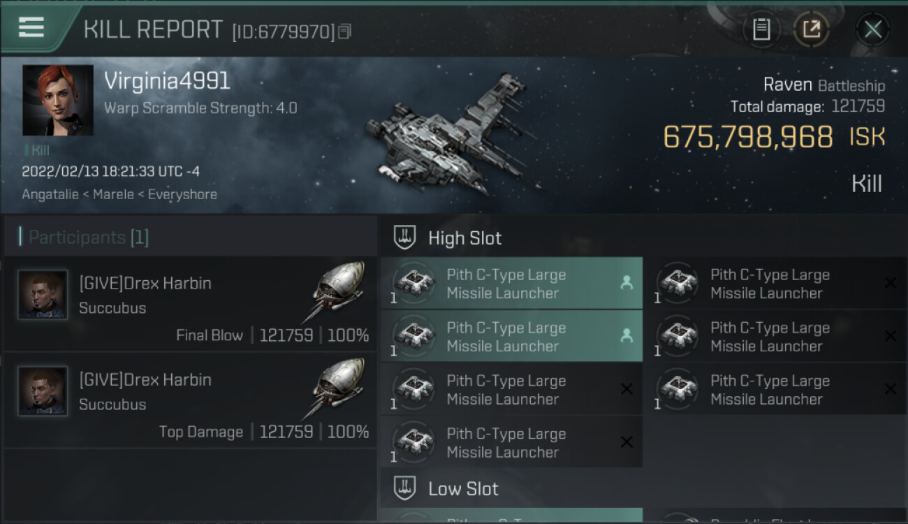Close the kill report window
The height and width of the screenshot is (524, 908).
(872, 29)
